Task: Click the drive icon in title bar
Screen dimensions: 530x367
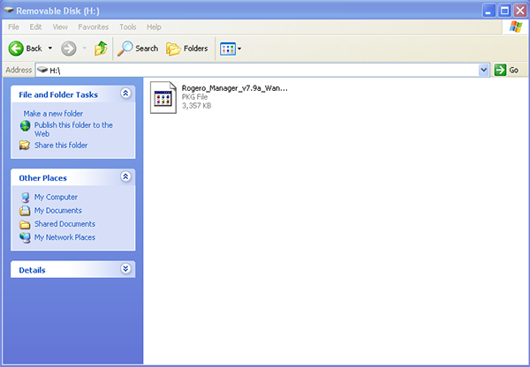Action: tap(8, 10)
